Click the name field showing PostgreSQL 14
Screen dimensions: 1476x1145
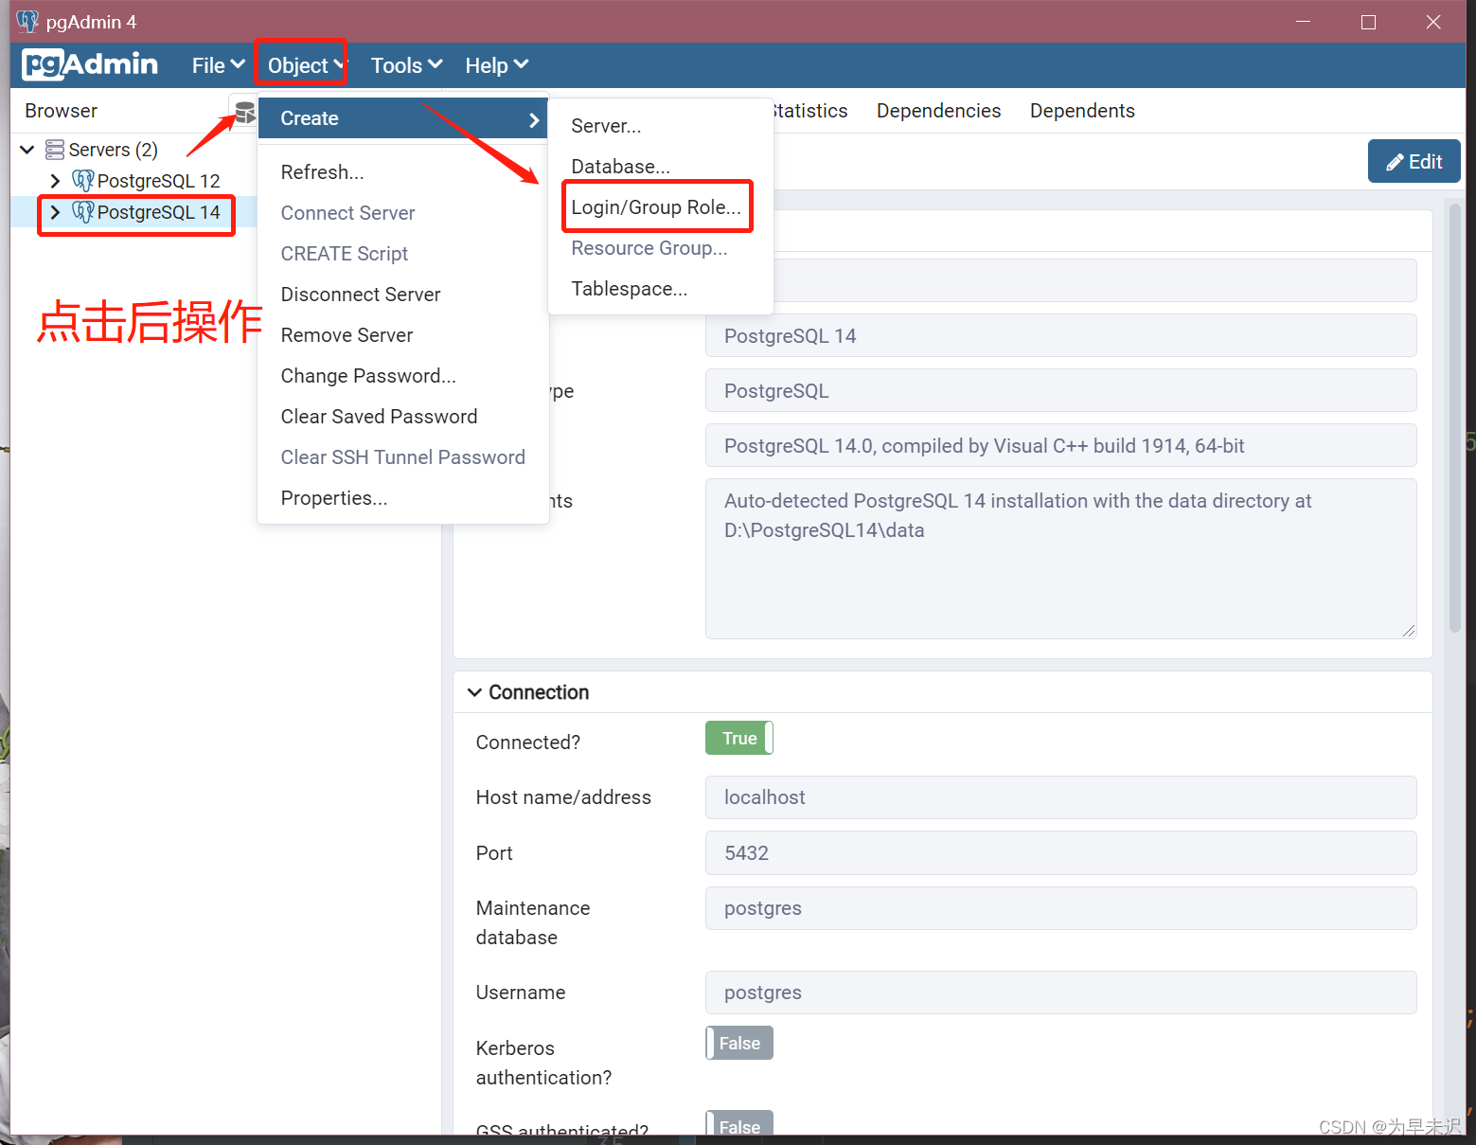point(1060,335)
